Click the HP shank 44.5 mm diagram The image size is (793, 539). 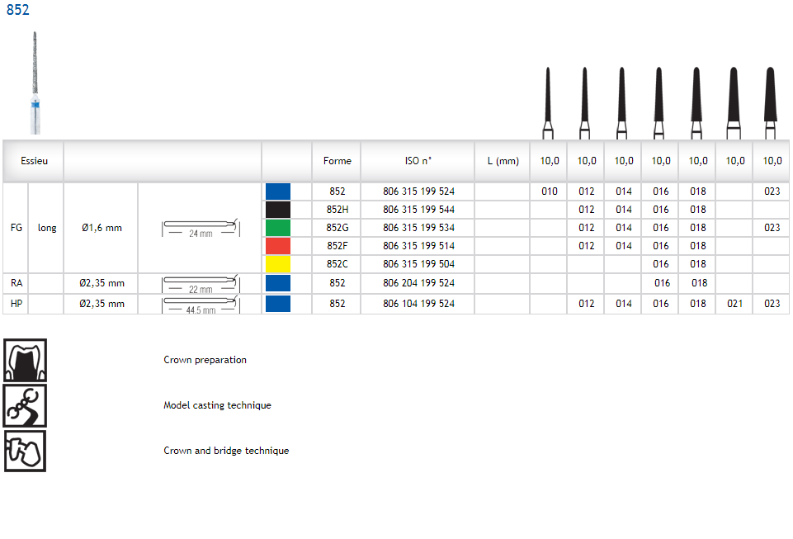point(200,305)
